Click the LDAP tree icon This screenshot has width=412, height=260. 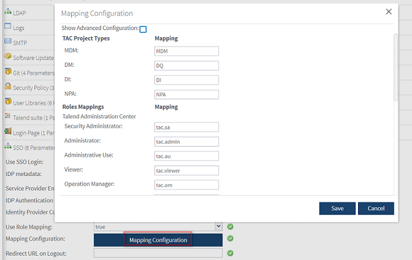pyautogui.click(x=8, y=12)
